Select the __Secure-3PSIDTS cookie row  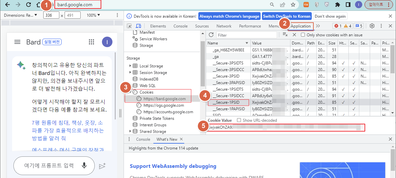(298, 63)
